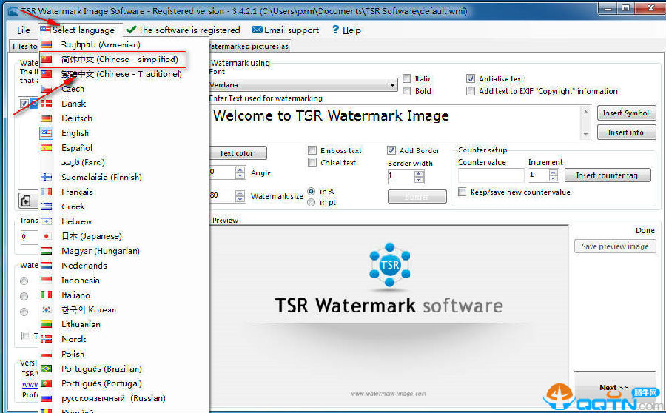Open the Help question mark icon
The height and width of the screenshot is (413, 666).
tap(335, 30)
